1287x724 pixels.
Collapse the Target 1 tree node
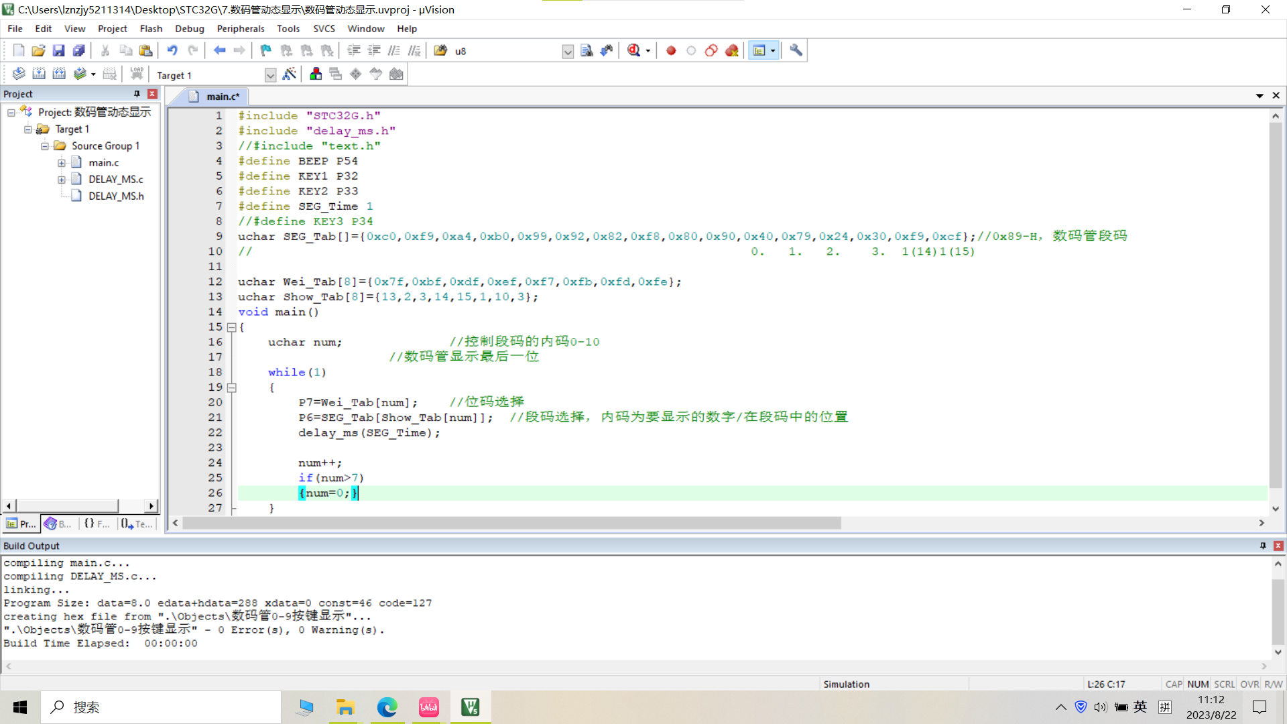point(28,129)
